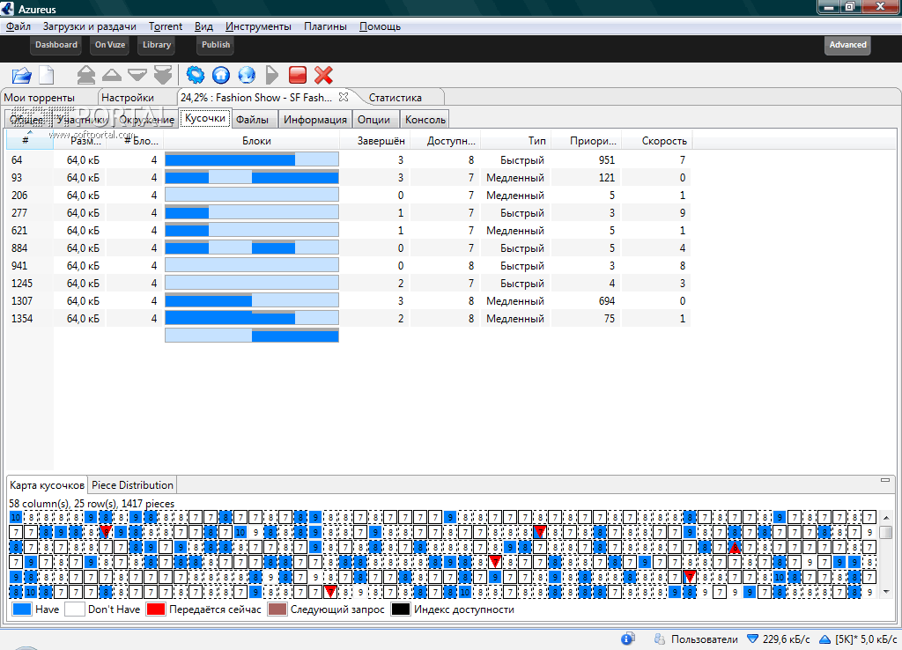This screenshot has height=650, width=902.
Task: Start the torrent with the play arrow
Action: coord(272,75)
